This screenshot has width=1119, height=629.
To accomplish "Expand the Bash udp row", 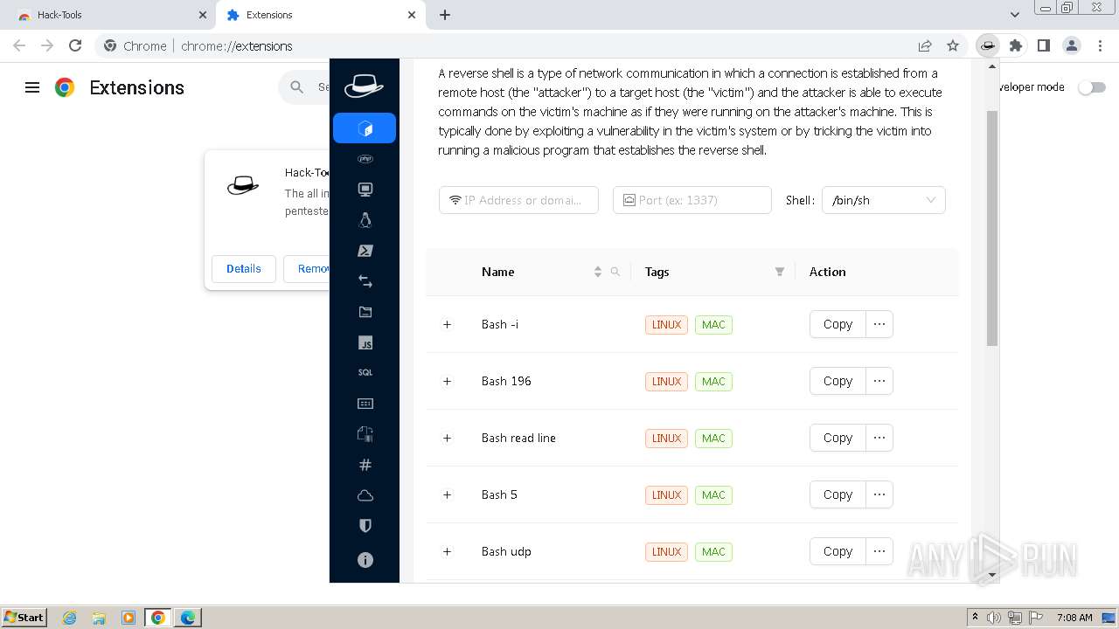I will [447, 551].
